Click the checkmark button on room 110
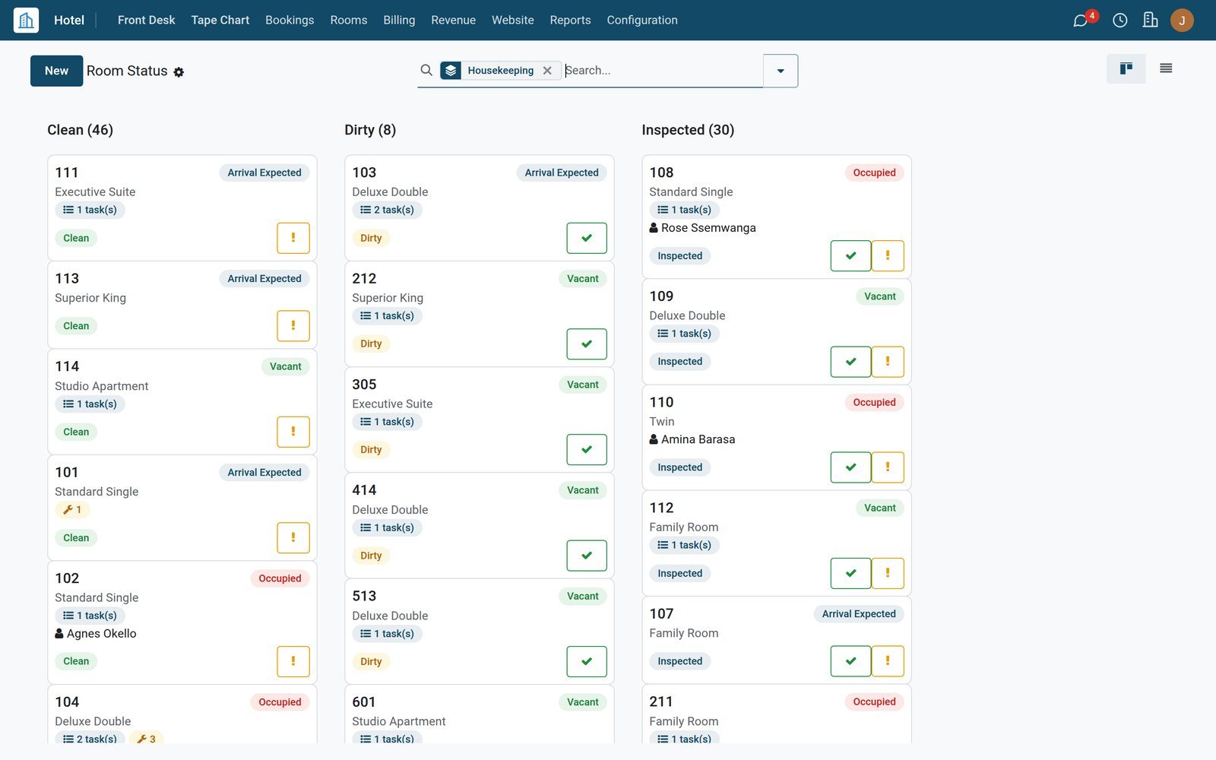 [851, 467]
